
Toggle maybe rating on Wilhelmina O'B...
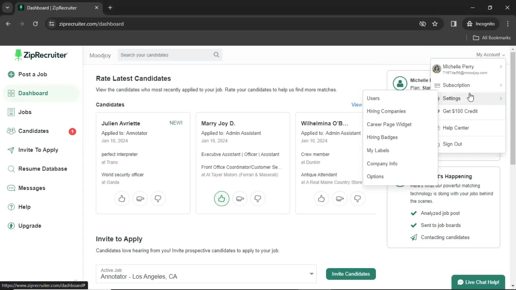coord(339,199)
